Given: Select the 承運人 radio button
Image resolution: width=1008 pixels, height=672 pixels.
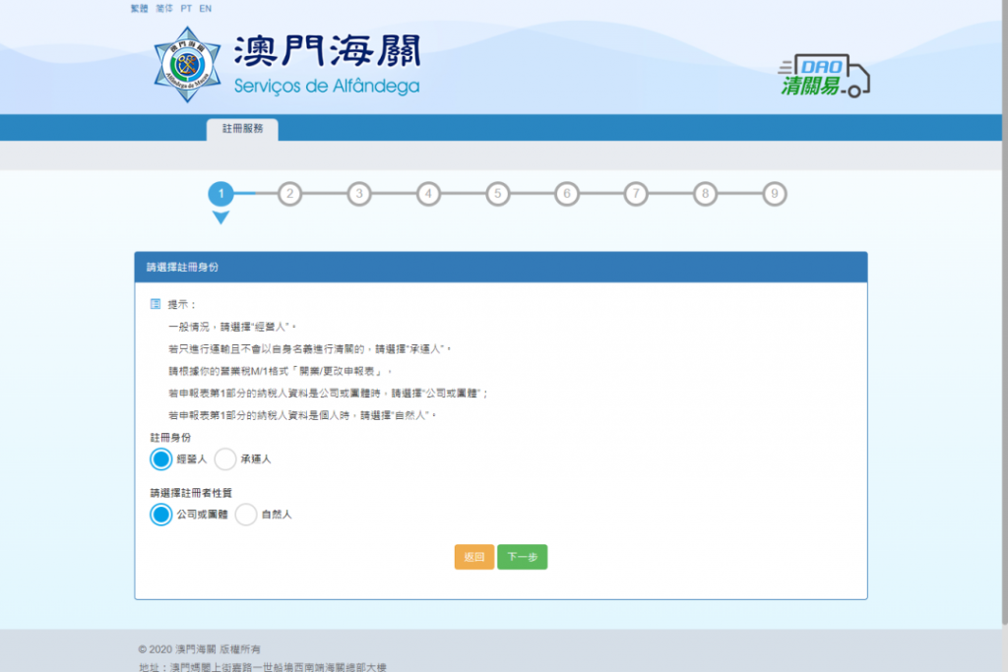Looking at the screenshot, I should pos(225,459).
